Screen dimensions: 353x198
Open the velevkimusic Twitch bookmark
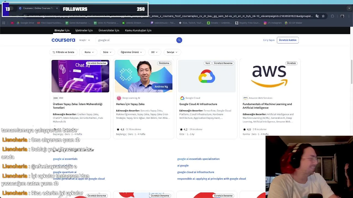click(163, 23)
